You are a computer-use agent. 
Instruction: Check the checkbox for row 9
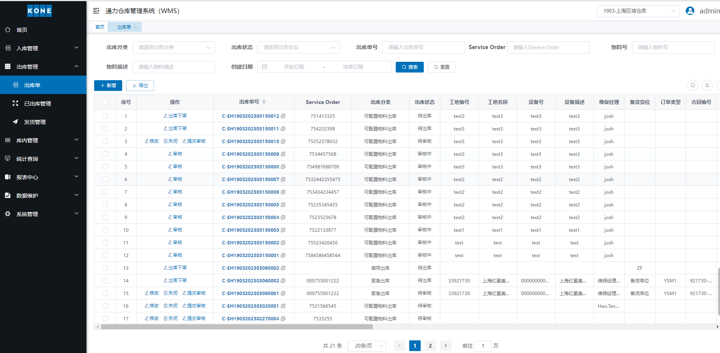(105, 217)
